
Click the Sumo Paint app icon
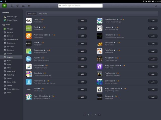pos(100,43)
